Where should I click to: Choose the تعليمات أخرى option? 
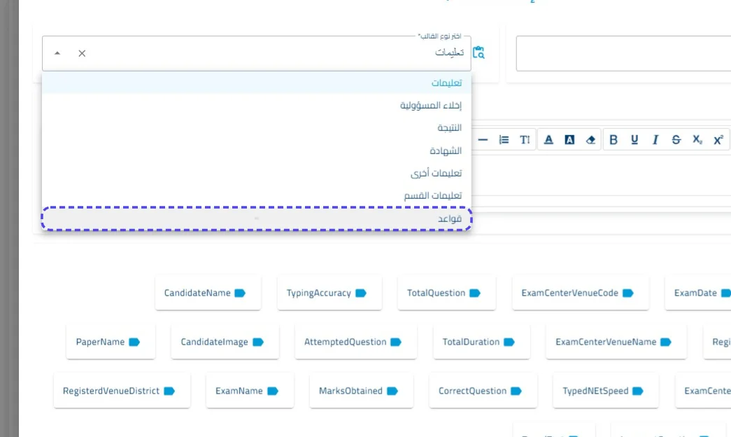click(x=257, y=173)
